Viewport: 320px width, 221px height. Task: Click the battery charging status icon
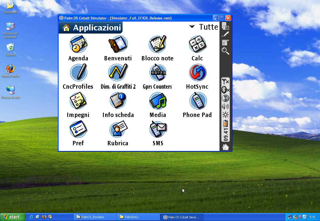coord(225,123)
